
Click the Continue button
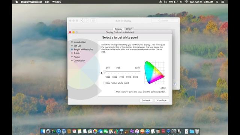pos(162,100)
